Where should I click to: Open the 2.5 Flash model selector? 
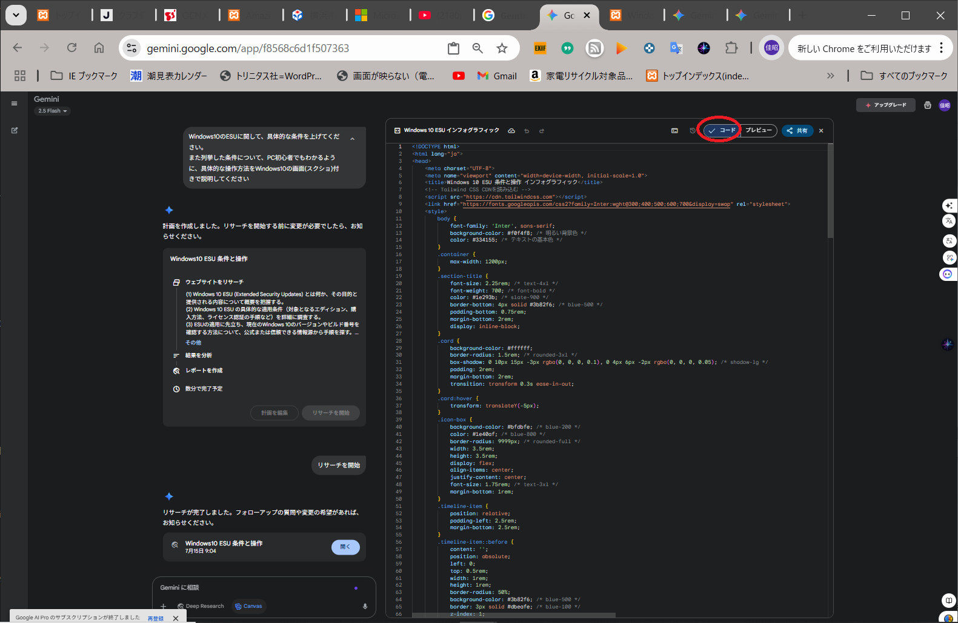52,111
